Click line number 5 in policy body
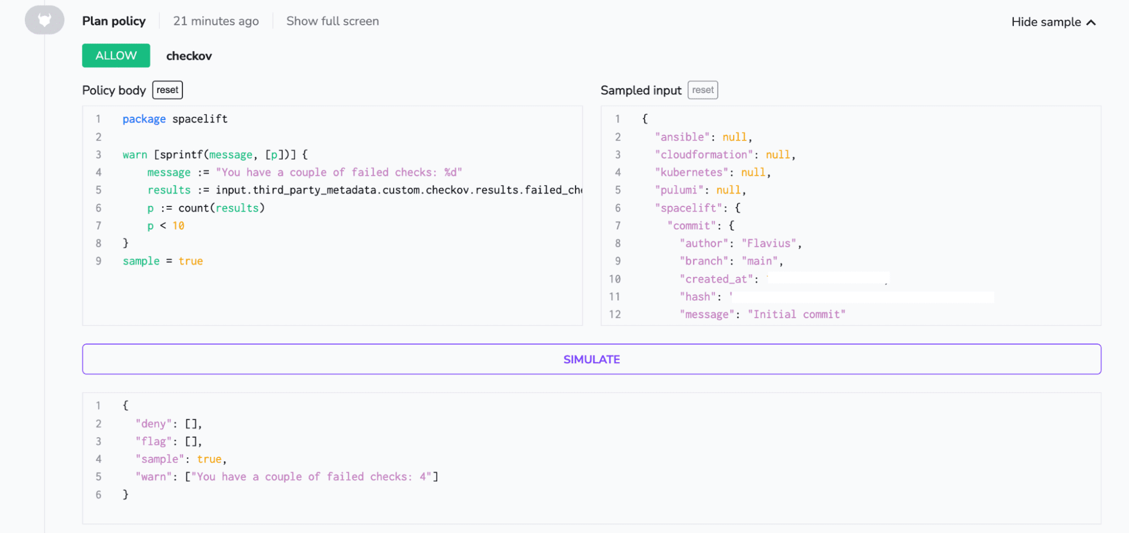The width and height of the screenshot is (1129, 533). point(98,190)
